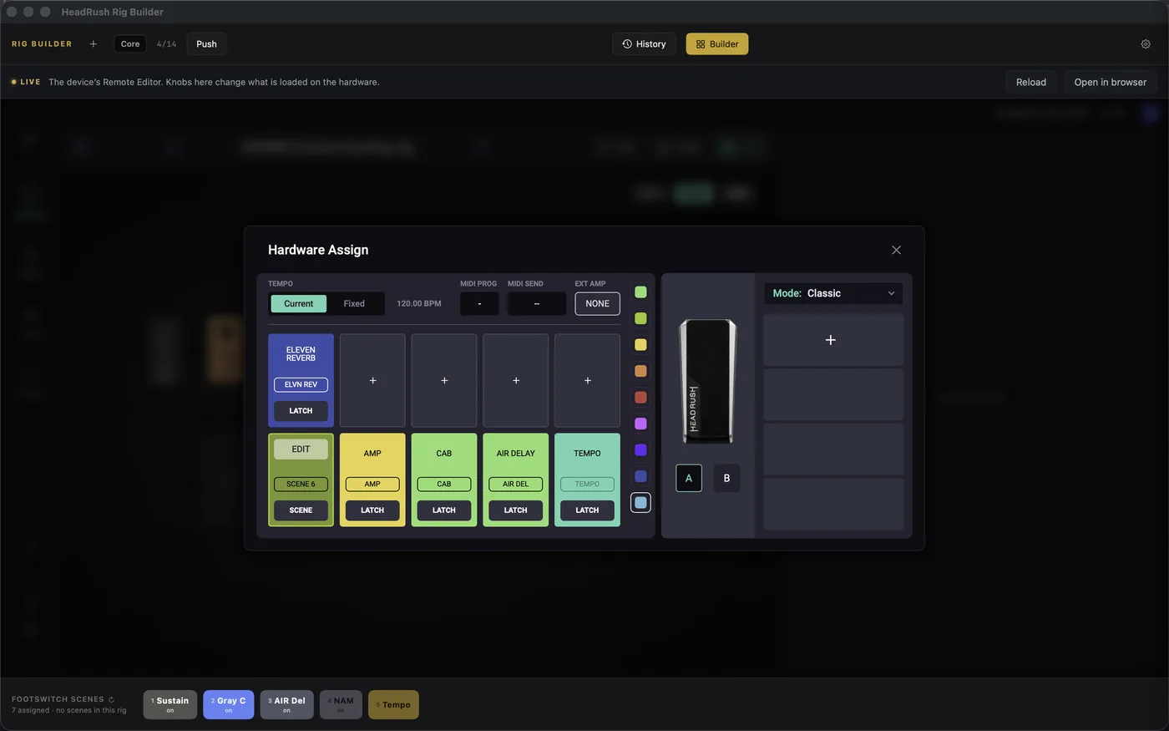Pick the orange color swatch
The width and height of the screenshot is (1169, 731).
coord(640,371)
